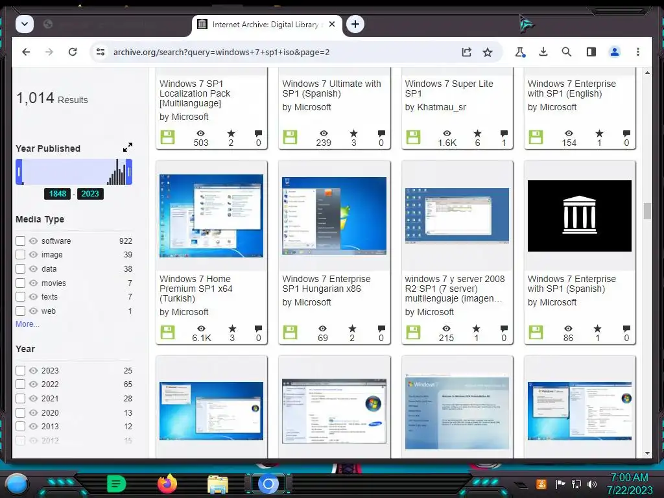Check the 2021 year checkbox
This screenshot has width=664, height=498.
20,399
